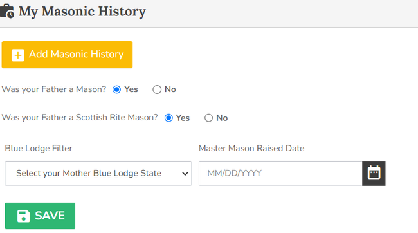Click the Was your Father a Mason question text
Image resolution: width=418 pixels, height=233 pixels.
(x=54, y=89)
